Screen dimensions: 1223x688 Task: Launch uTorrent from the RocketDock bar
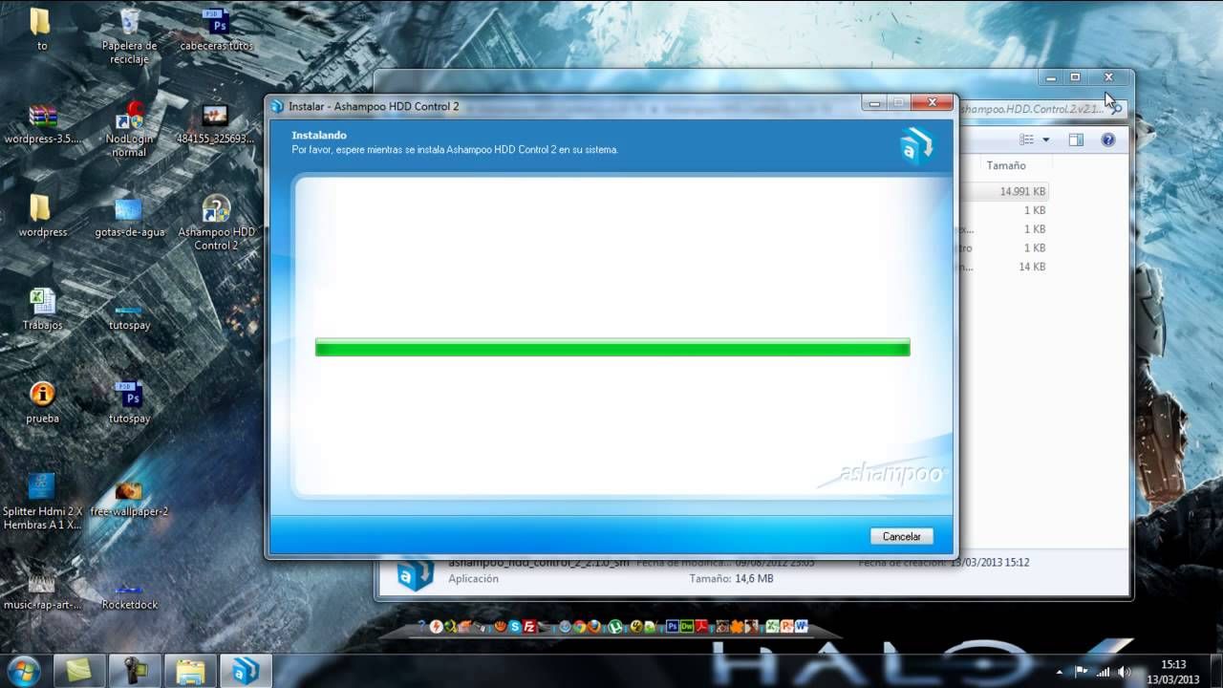(x=615, y=627)
